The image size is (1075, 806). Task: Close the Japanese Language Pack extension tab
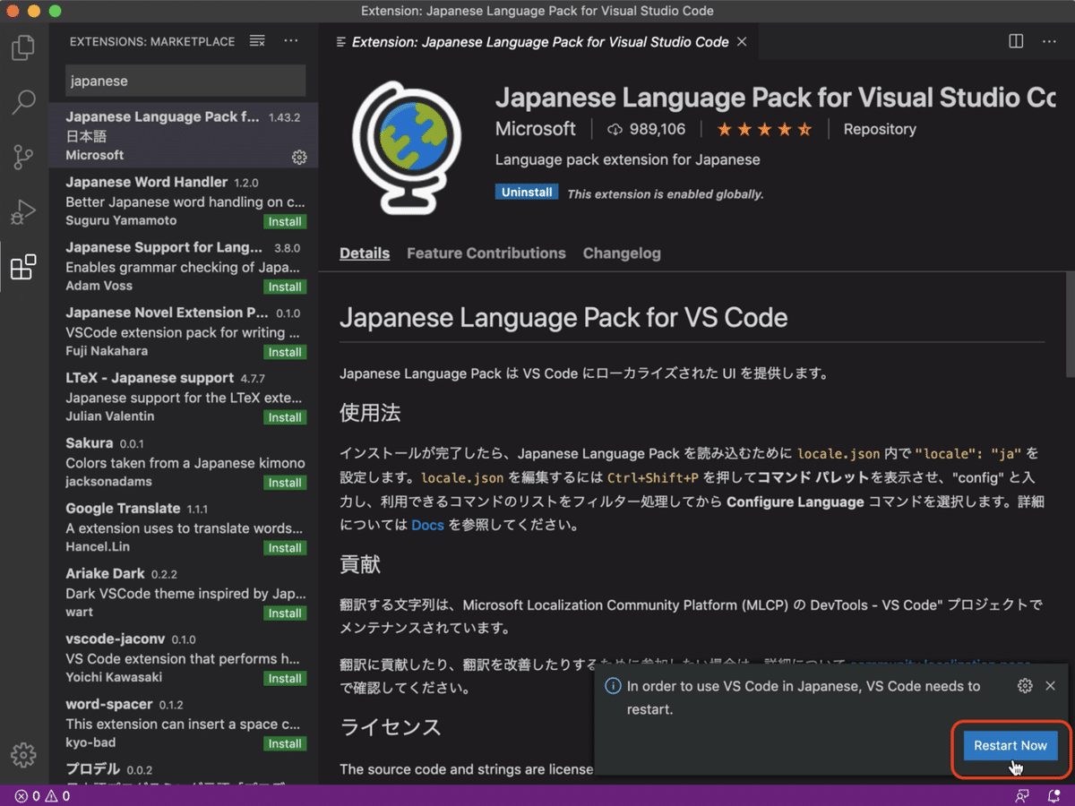point(742,41)
